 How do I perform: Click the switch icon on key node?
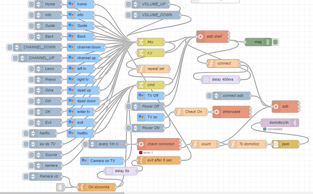click(141, 42)
